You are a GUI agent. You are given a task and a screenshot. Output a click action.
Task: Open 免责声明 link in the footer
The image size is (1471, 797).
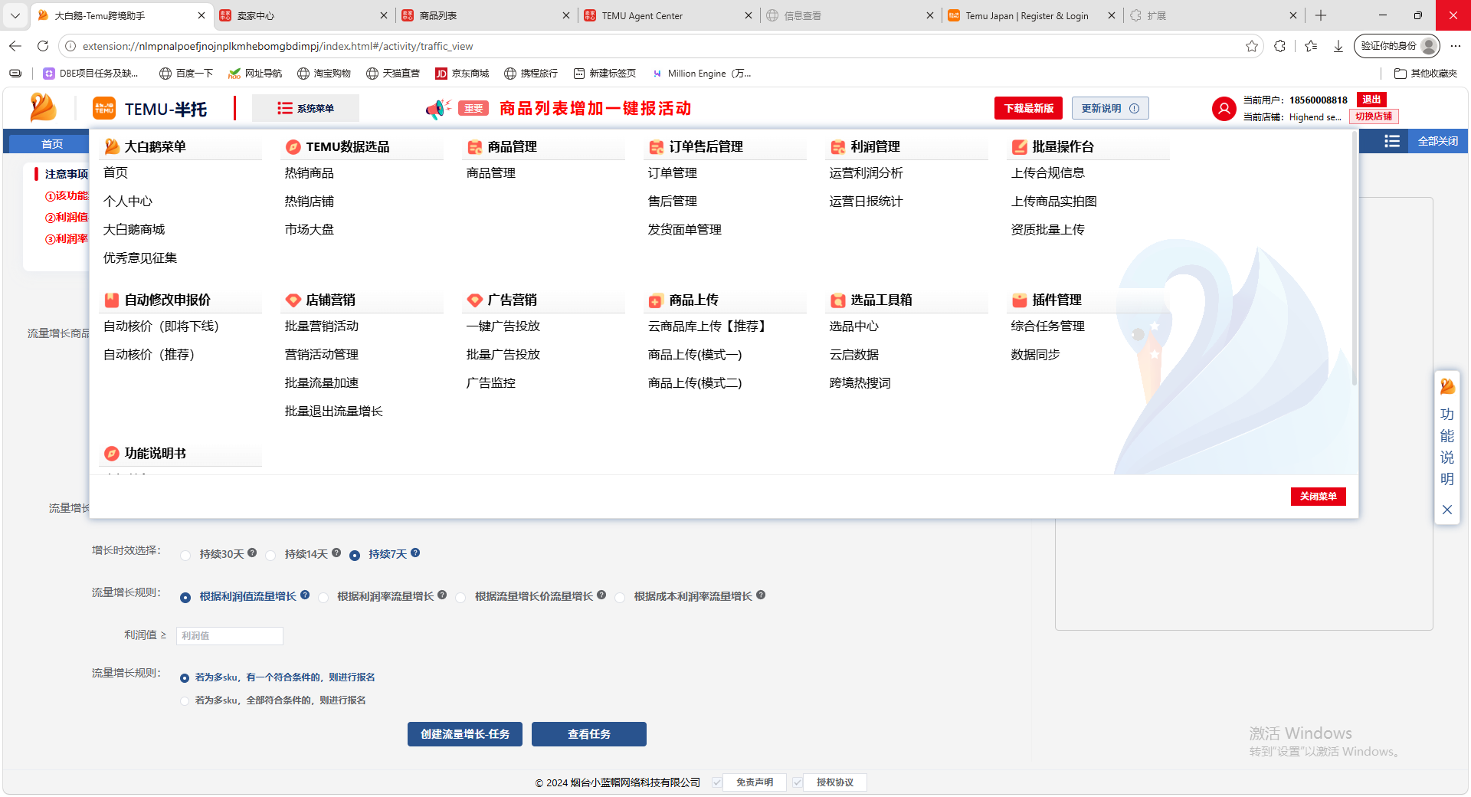pyautogui.click(x=755, y=782)
